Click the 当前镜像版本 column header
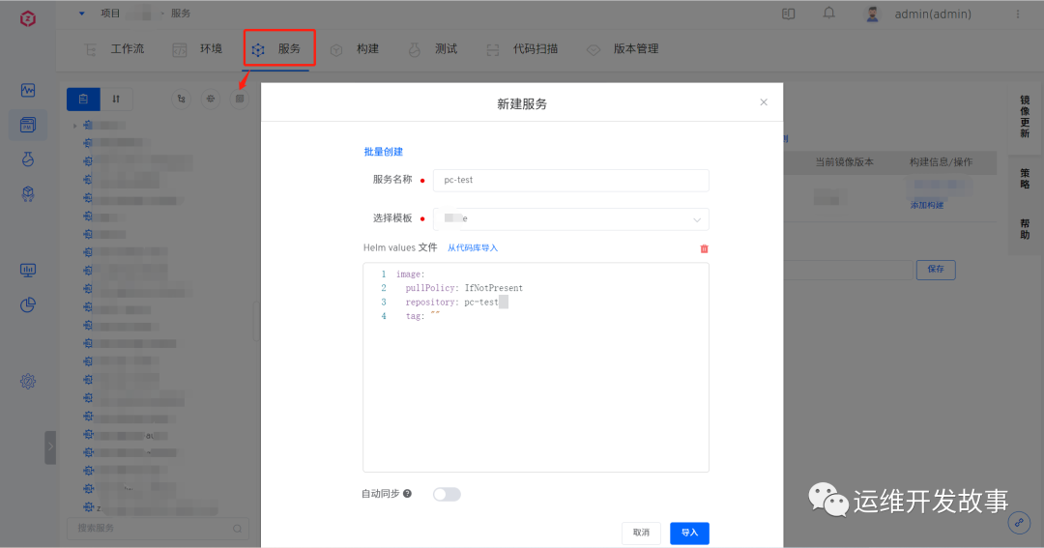 click(844, 161)
